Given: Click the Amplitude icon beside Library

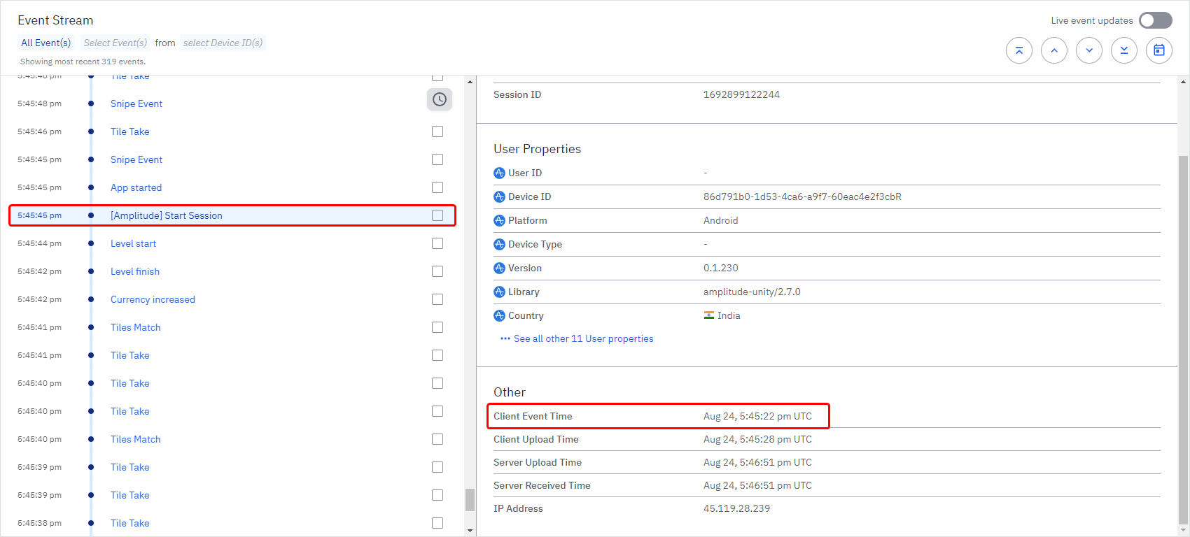Looking at the screenshot, I should pos(499,292).
